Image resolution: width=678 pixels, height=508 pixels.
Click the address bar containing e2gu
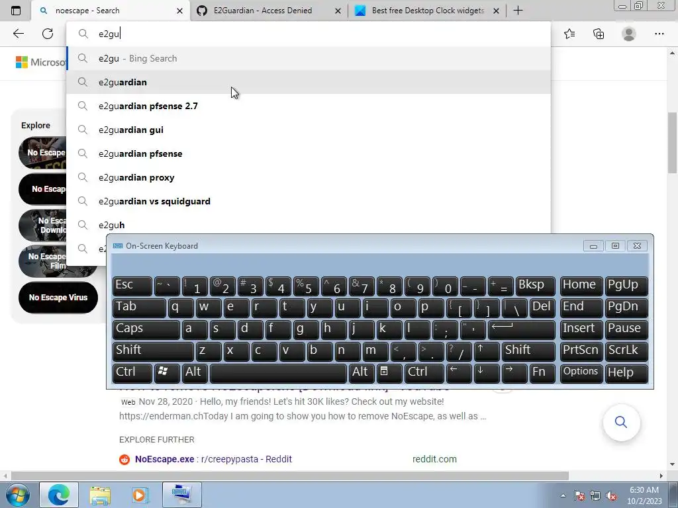click(309, 34)
